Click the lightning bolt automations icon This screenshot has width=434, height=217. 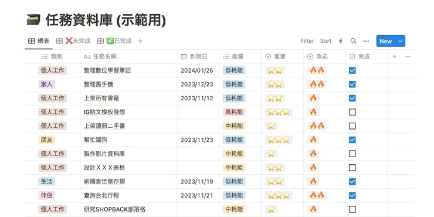click(341, 41)
